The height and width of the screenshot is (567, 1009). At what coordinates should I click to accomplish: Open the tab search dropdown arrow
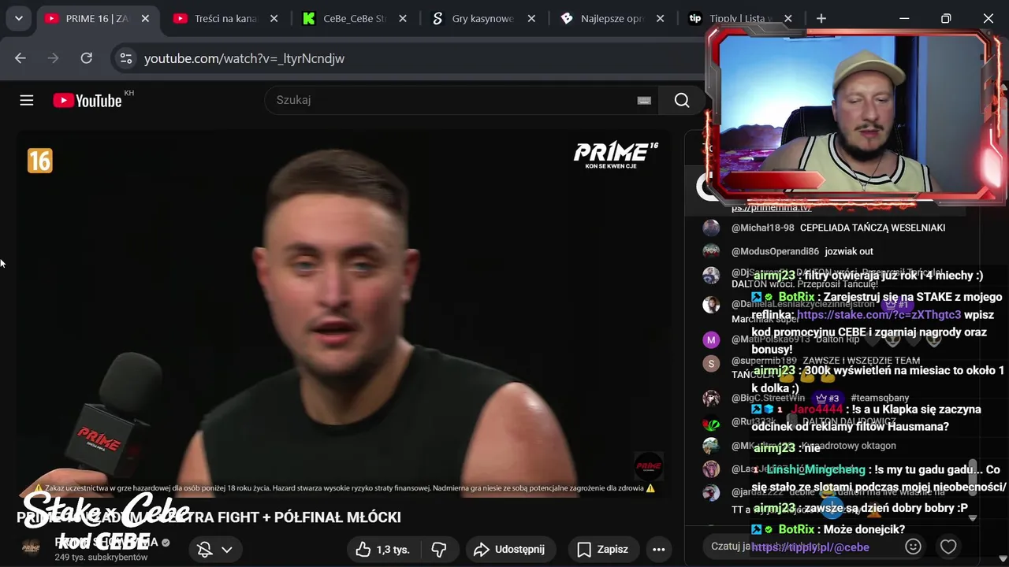pyautogui.click(x=18, y=18)
